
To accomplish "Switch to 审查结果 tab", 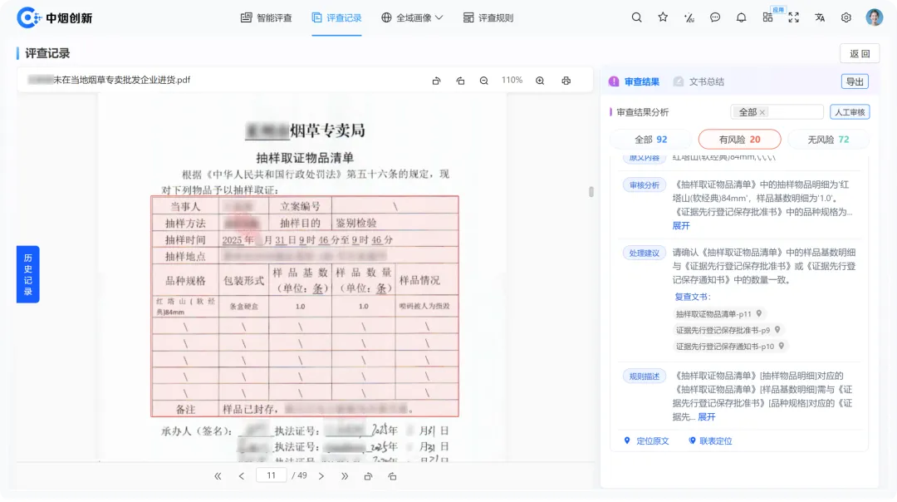I will (634, 81).
